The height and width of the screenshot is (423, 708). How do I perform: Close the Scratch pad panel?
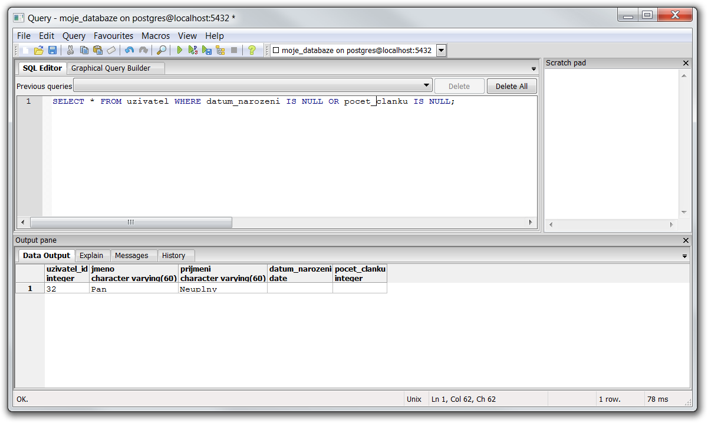pyautogui.click(x=686, y=63)
